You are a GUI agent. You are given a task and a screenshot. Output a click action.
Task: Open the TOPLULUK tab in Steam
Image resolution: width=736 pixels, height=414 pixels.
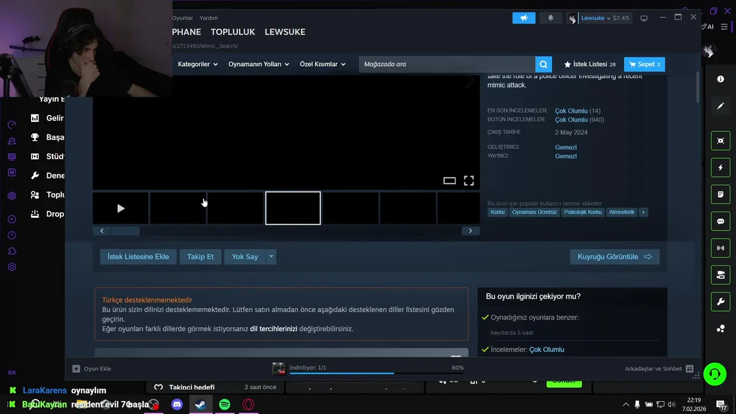pos(233,32)
